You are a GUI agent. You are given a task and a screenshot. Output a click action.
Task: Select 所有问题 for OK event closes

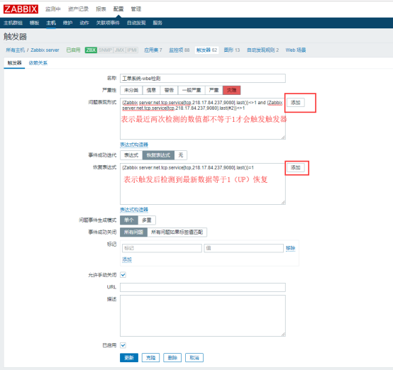click(x=134, y=232)
